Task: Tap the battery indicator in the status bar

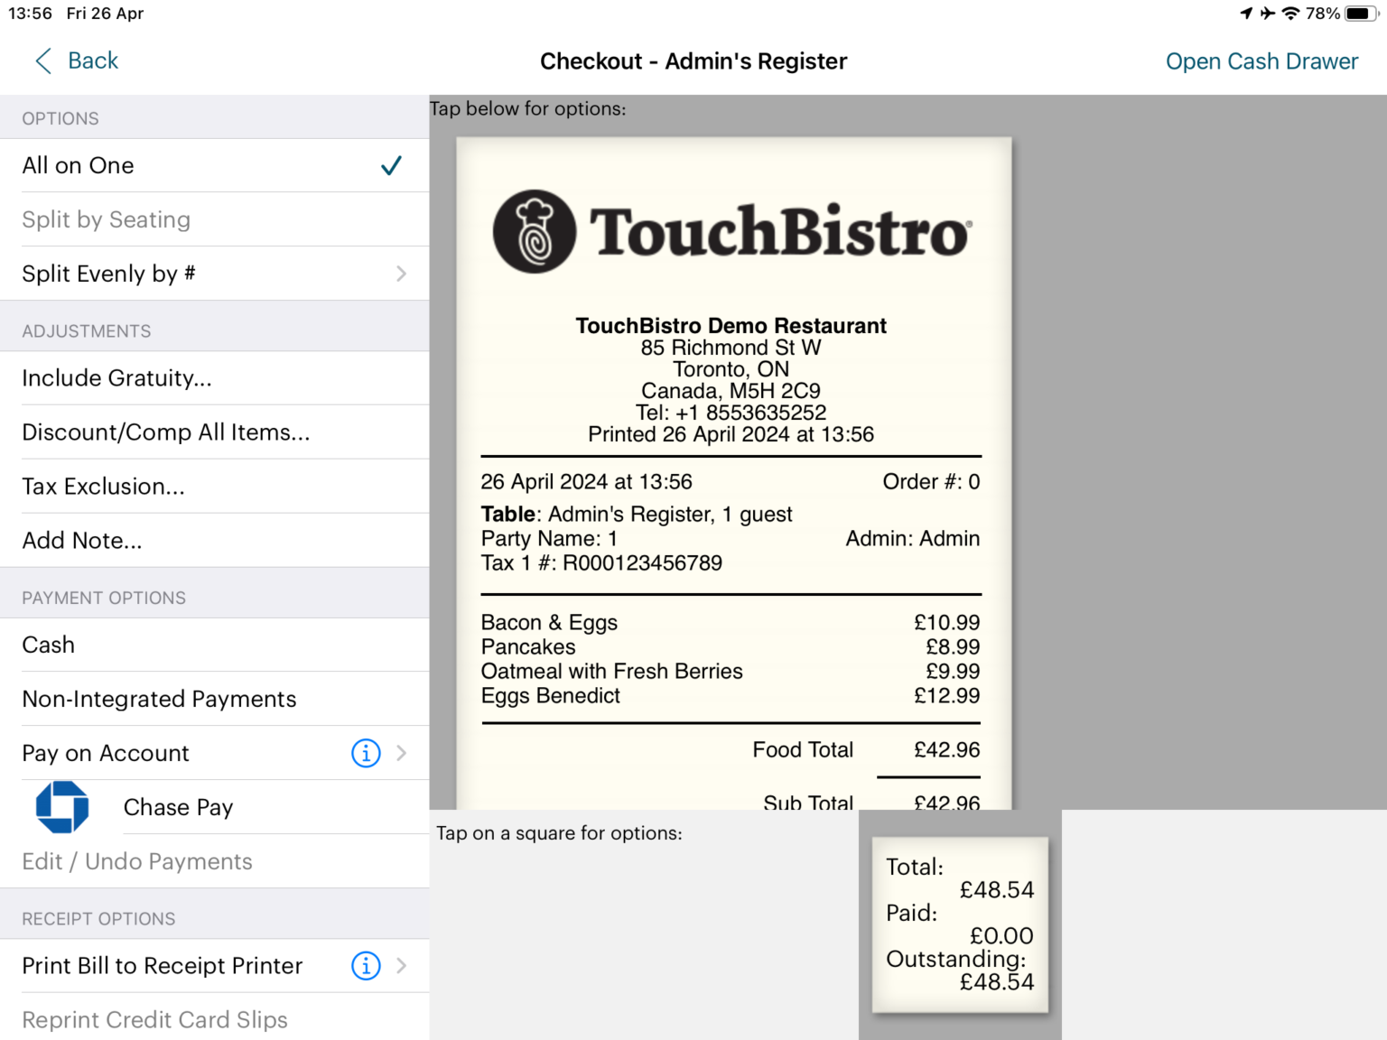Action: [x=1359, y=13]
